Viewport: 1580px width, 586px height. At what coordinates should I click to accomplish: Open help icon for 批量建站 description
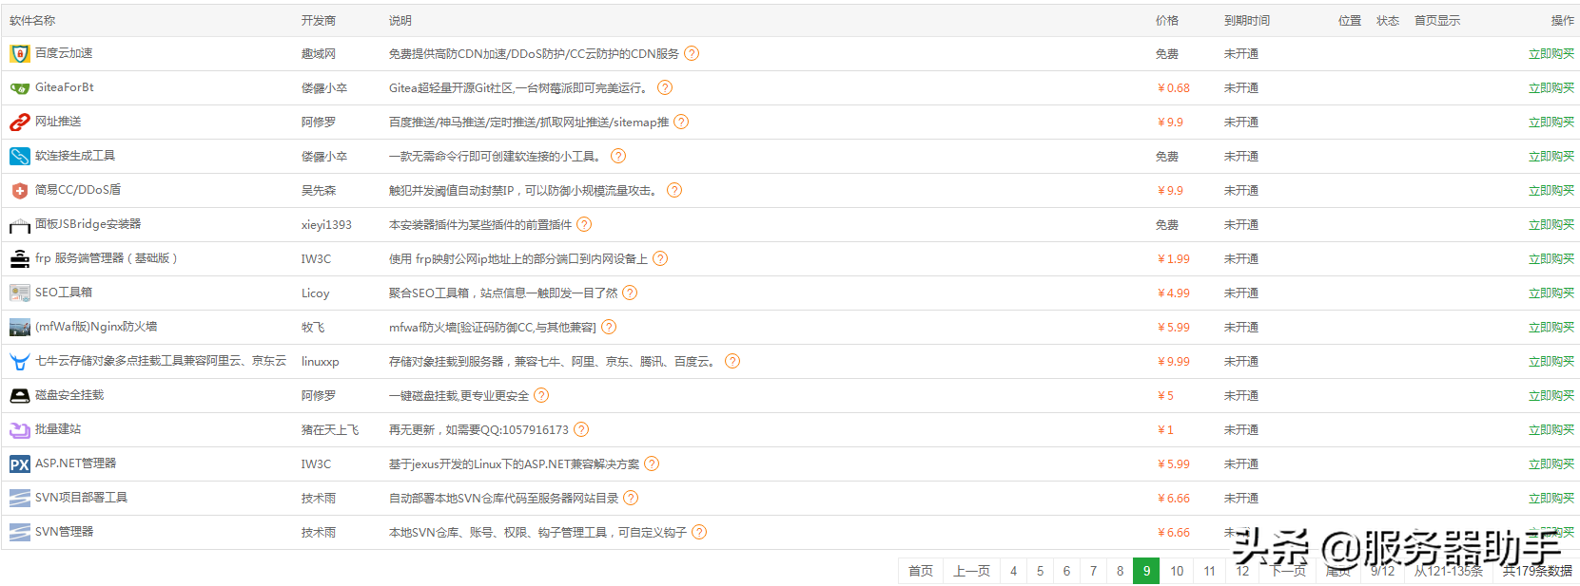[581, 429]
